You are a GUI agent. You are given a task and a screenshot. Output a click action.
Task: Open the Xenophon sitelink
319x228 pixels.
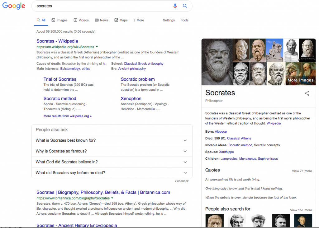point(131,98)
